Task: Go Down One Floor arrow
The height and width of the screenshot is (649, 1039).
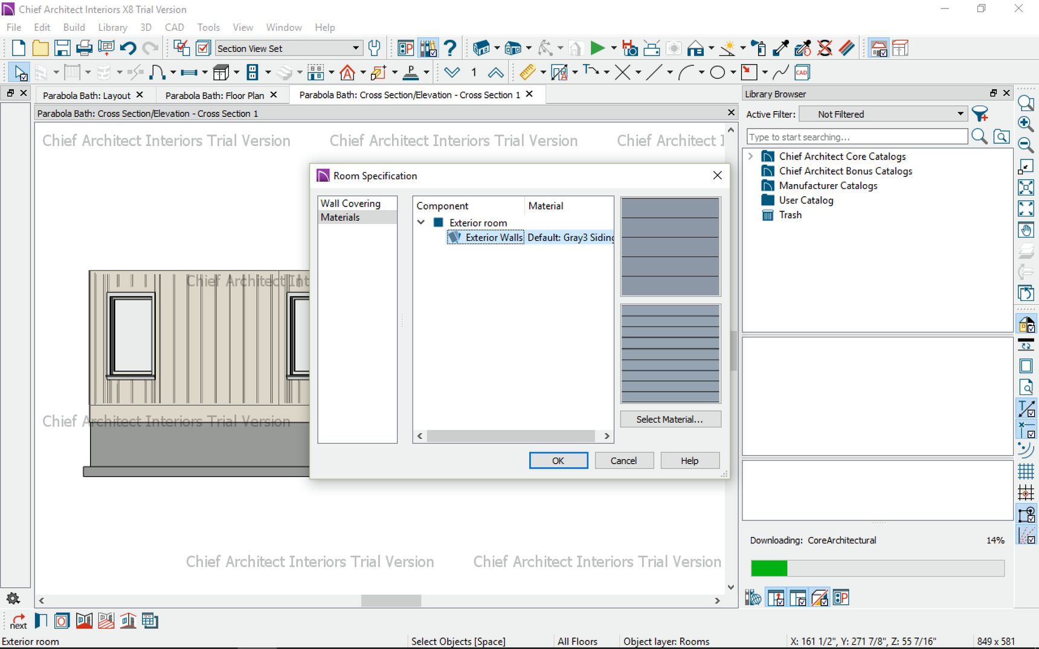Action: coord(452,73)
